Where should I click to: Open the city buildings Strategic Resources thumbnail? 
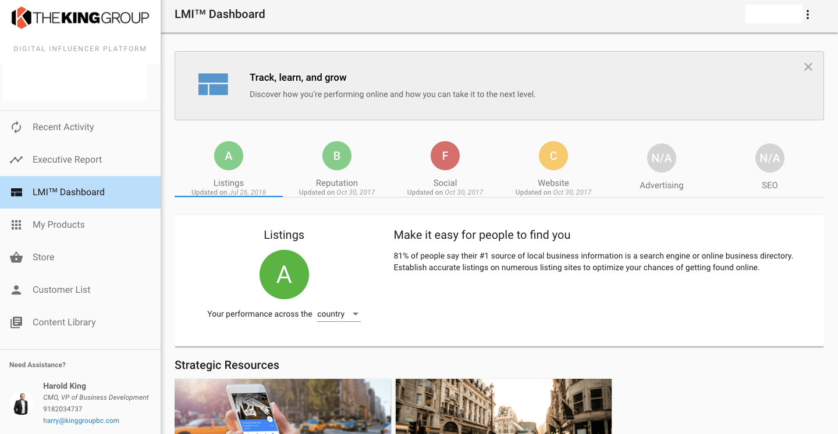(504, 407)
